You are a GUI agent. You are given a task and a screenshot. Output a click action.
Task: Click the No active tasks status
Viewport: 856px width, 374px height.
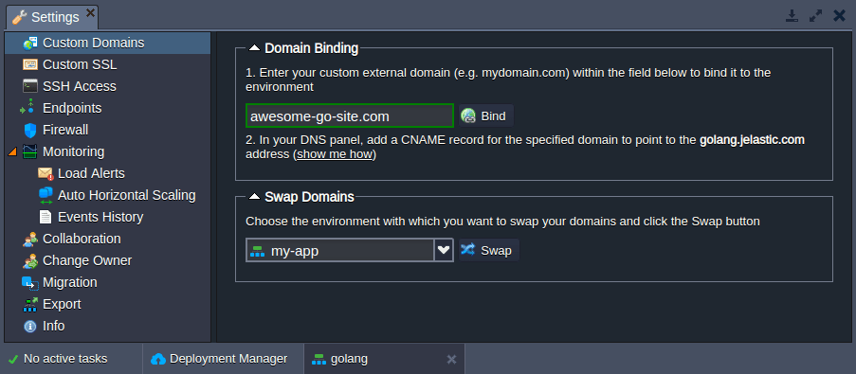[x=65, y=359]
